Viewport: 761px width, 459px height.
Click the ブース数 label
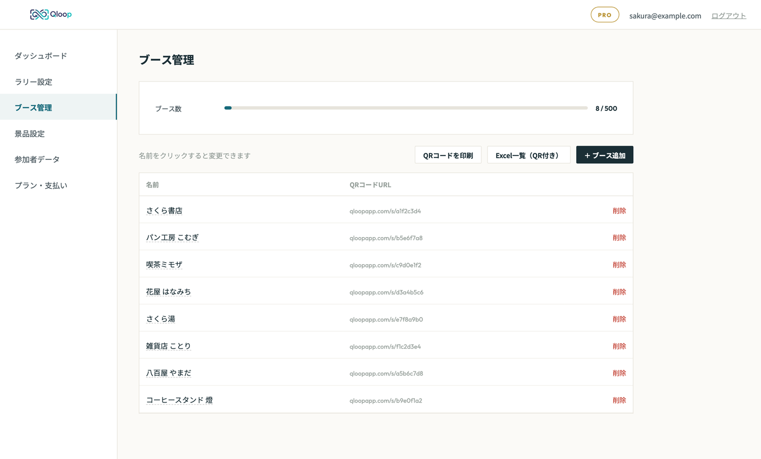(x=169, y=108)
